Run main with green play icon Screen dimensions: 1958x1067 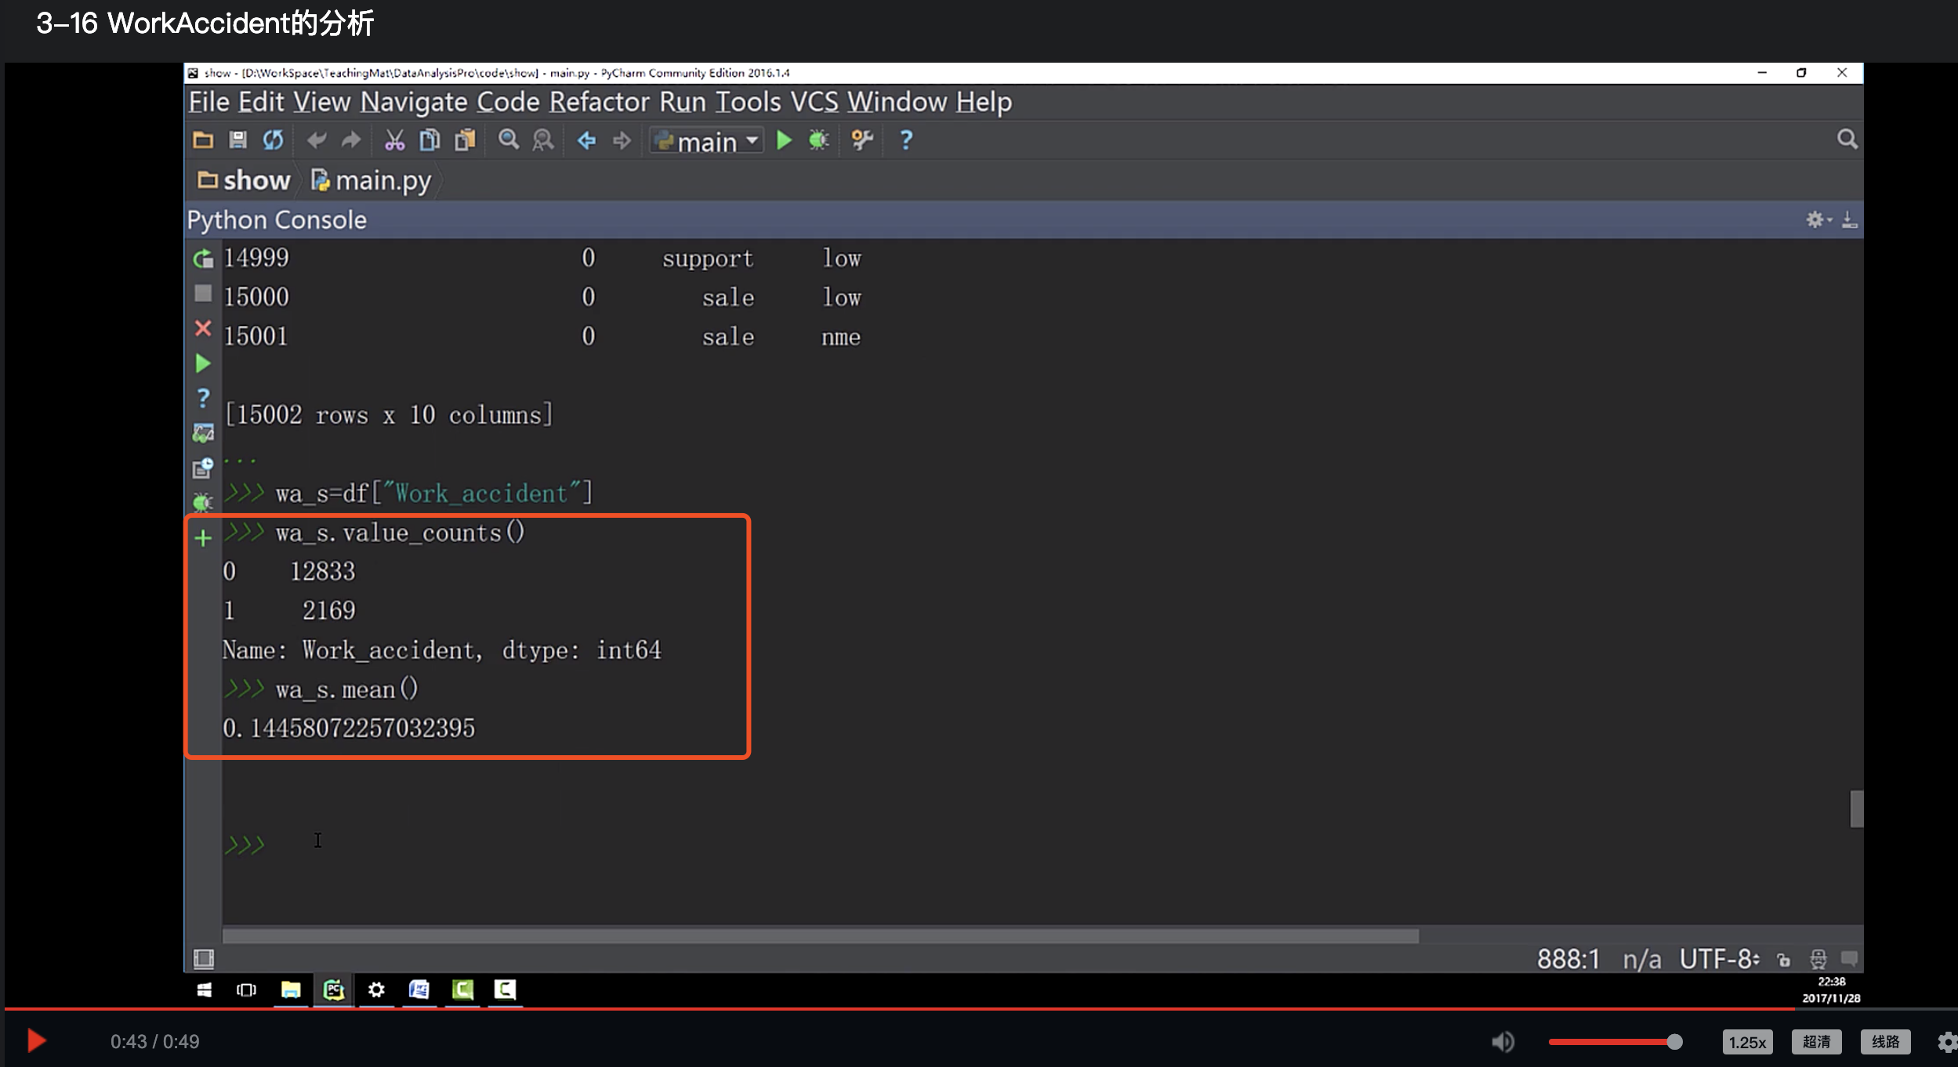(784, 140)
